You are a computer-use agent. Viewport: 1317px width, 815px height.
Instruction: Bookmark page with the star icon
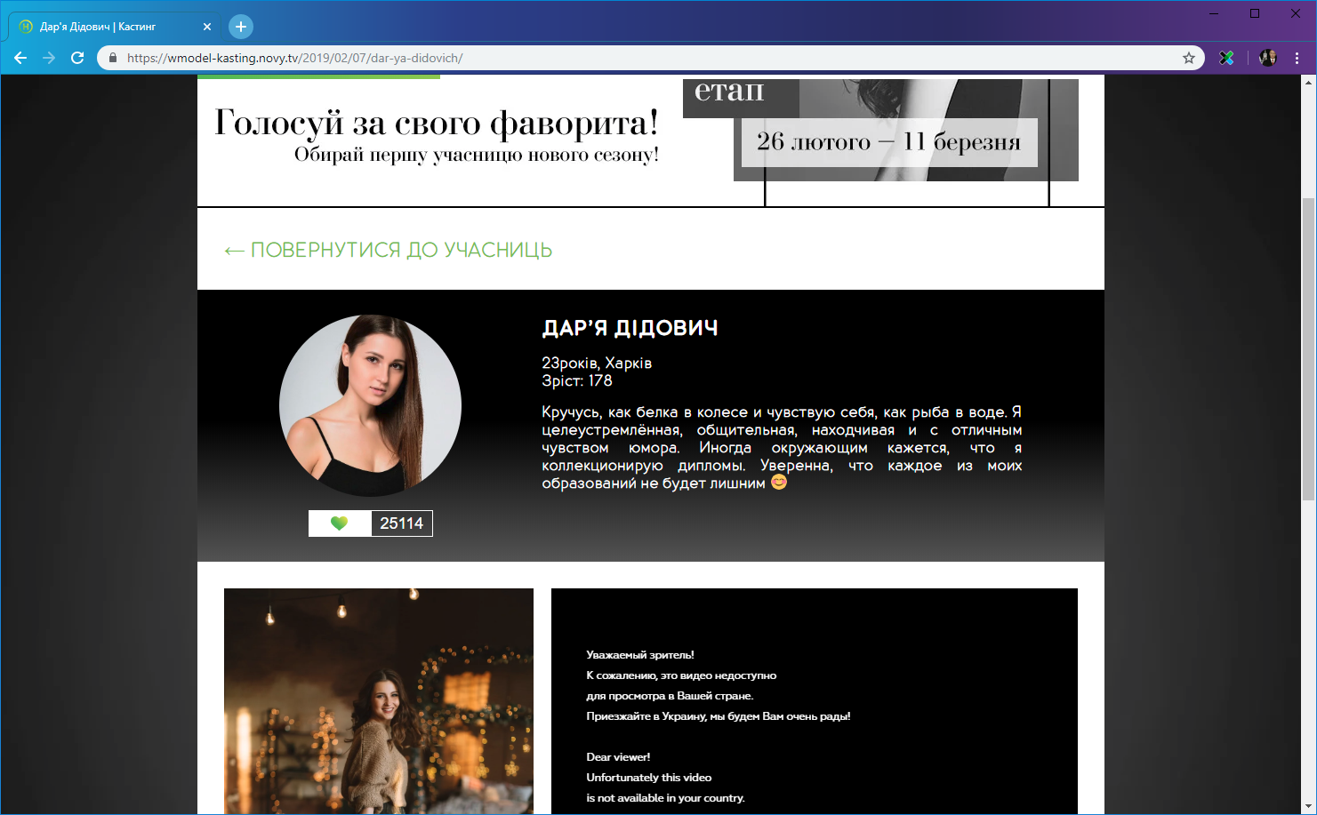[x=1189, y=58]
